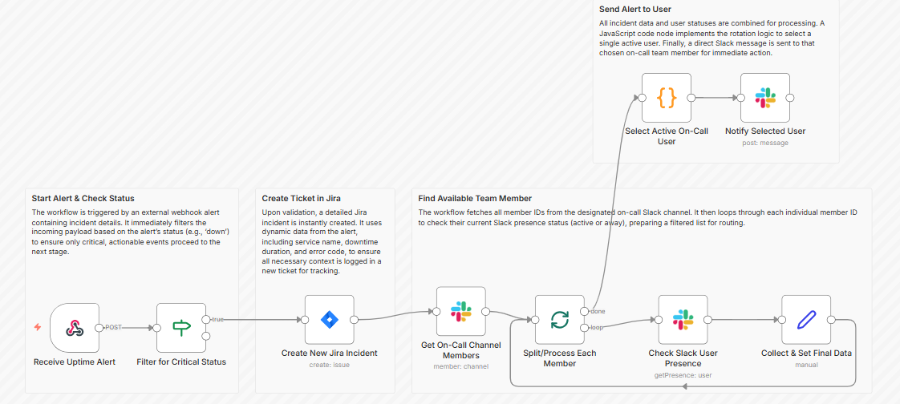Open the Select Active On-Call User code node
The width and height of the screenshot is (900, 404).
tap(667, 98)
